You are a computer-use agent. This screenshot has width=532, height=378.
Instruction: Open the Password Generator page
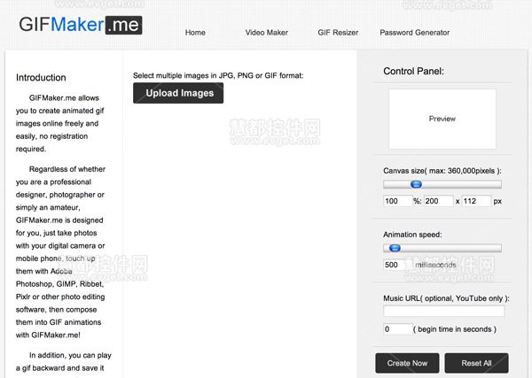(415, 33)
